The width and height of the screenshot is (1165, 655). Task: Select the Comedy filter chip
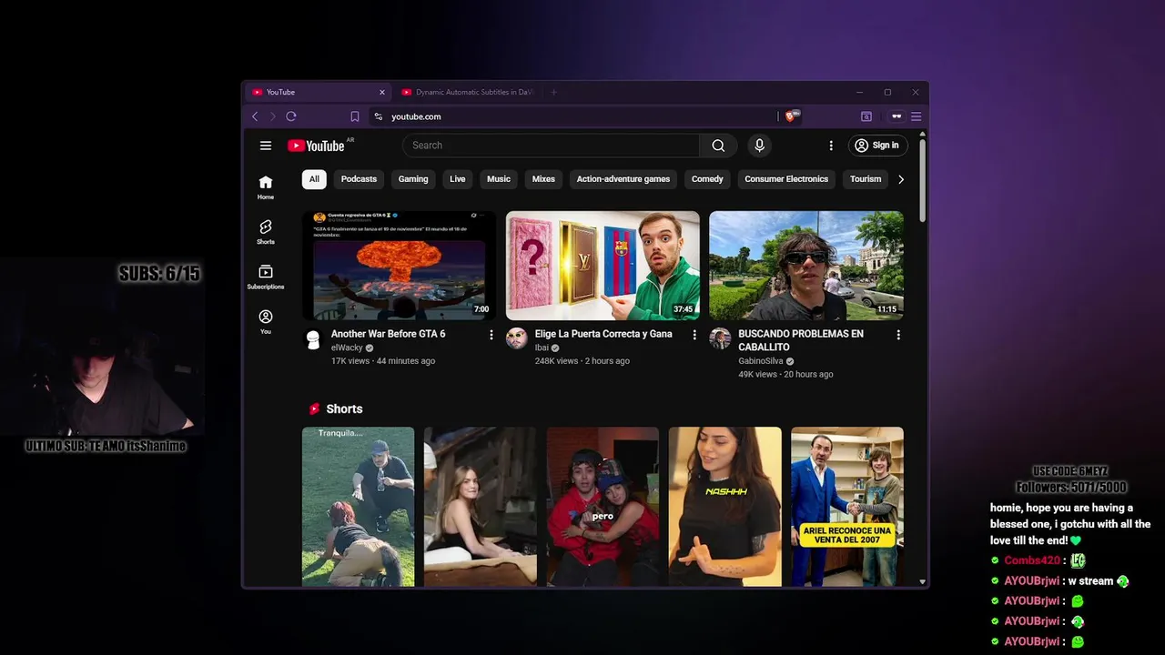(707, 179)
